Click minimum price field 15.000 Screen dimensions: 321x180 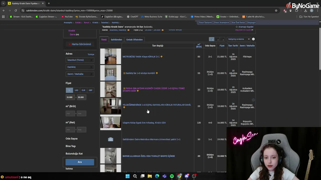tap(70, 97)
